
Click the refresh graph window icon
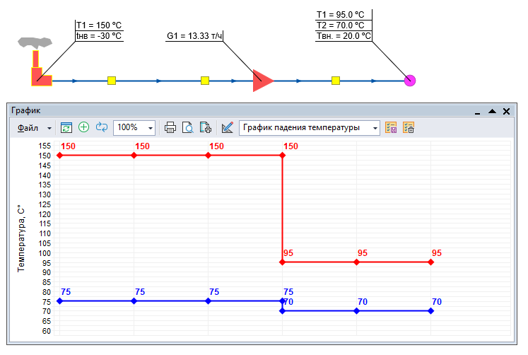click(x=66, y=127)
